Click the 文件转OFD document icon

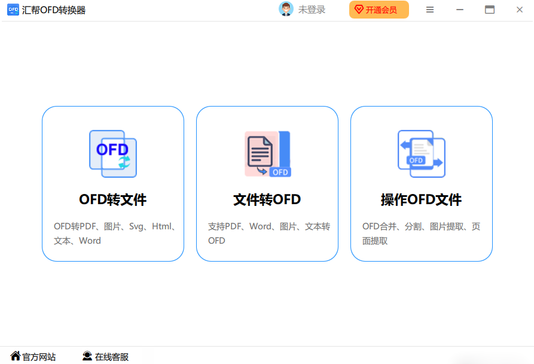267,154
